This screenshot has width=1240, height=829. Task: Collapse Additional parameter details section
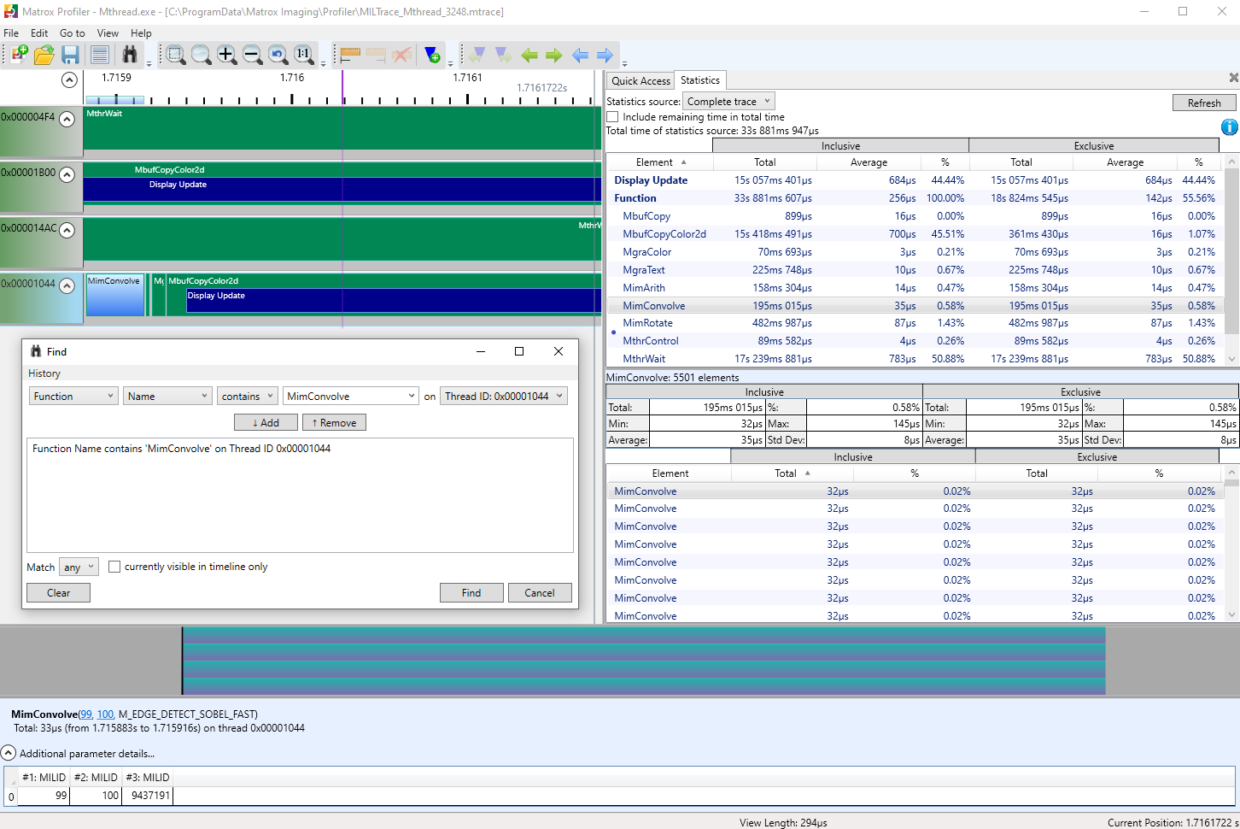[8, 753]
